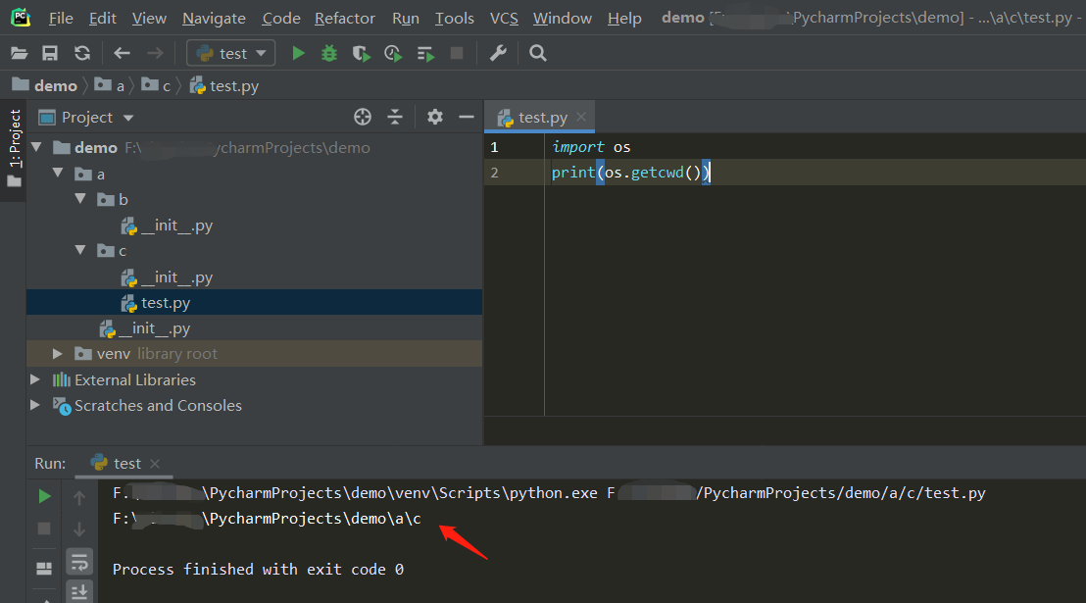Select __init__.py under folder b

point(167,226)
